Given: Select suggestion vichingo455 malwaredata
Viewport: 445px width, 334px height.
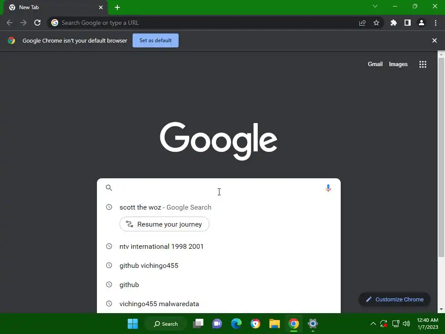Looking at the screenshot, I should pos(219,304).
